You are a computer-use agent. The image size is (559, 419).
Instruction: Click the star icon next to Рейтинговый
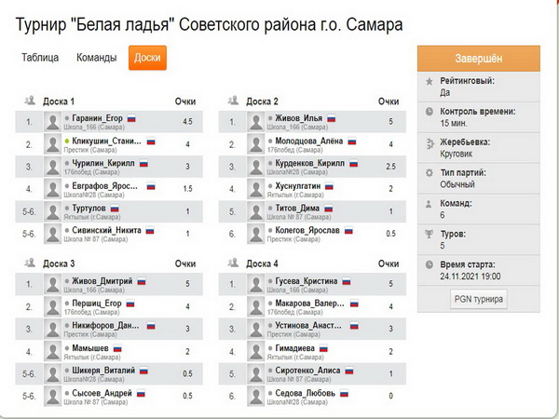coord(429,81)
